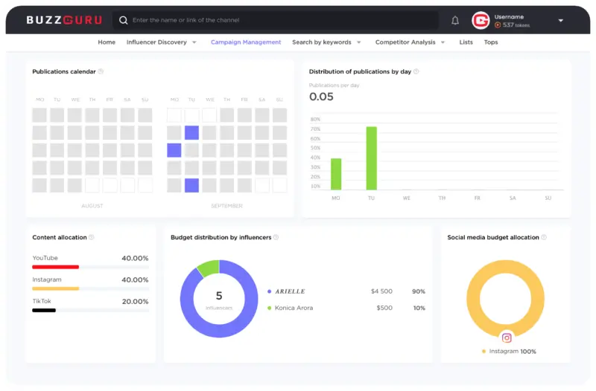Image resolution: width=596 pixels, height=391 pixels.
Task: Click info icon beside Publications calendar
Action: tap(101, 72)
